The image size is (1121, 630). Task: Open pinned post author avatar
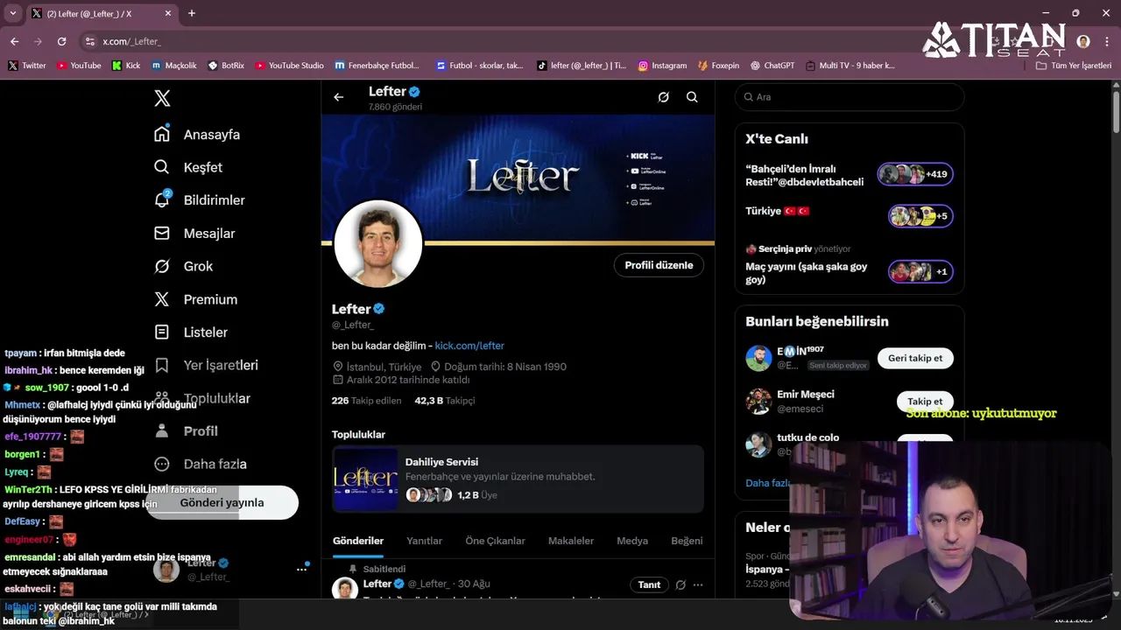(x=344, y=588)
